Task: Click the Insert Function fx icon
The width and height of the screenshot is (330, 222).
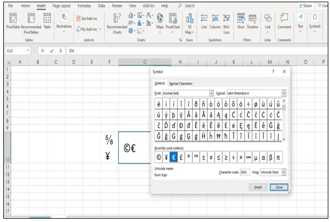Action: [x=60, y=51]
